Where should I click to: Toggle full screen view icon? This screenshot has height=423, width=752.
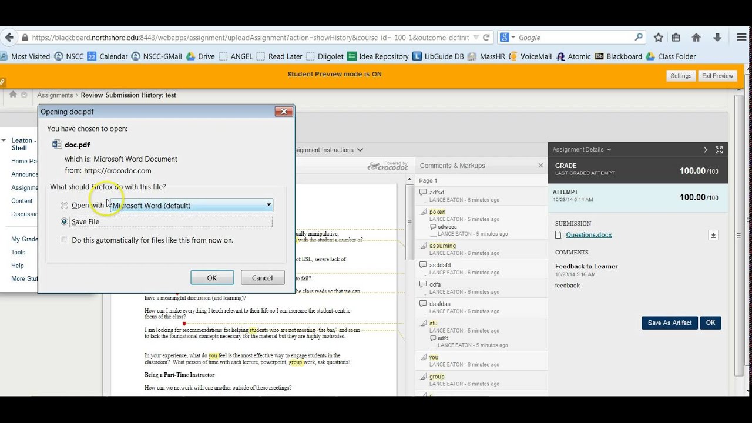(719, 150)
